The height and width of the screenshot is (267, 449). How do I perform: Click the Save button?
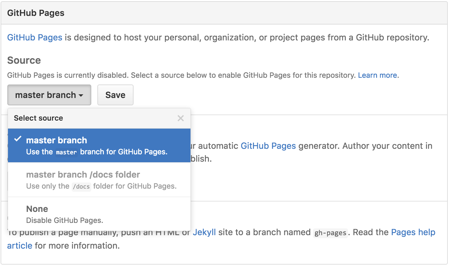[115, 95]
